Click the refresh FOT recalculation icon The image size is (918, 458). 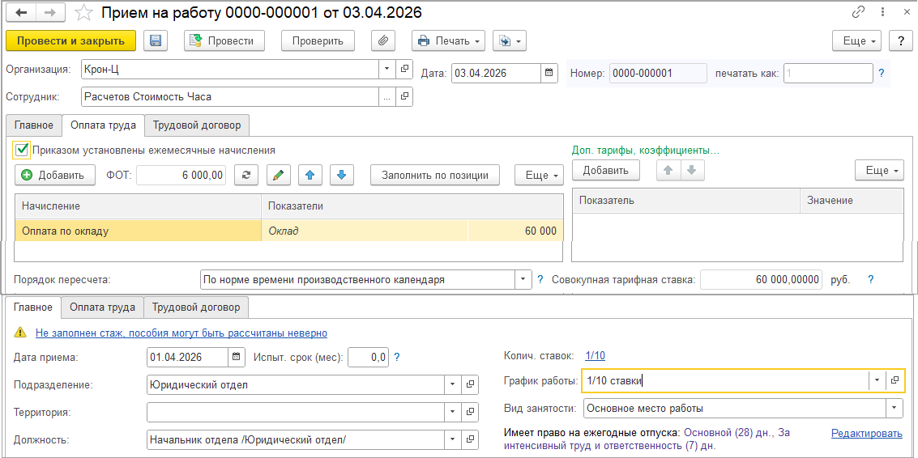[246, 175]
